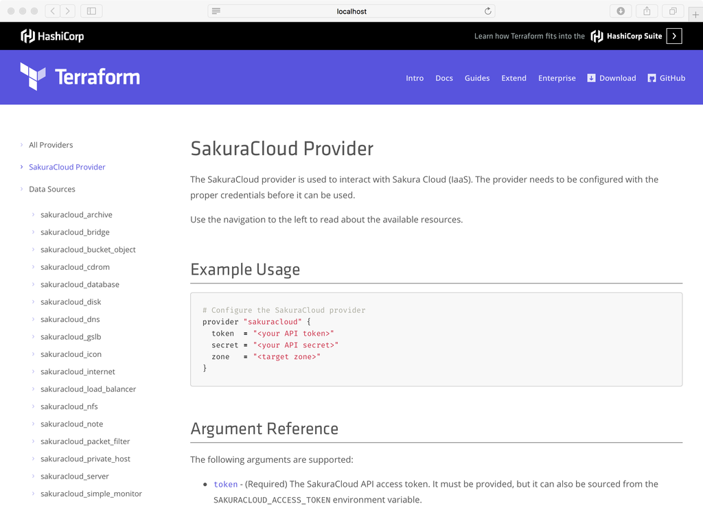Expand chevron beside sakuracloud_database
Viewport: 703px width, 508px height.
click(x=33, y=285)
